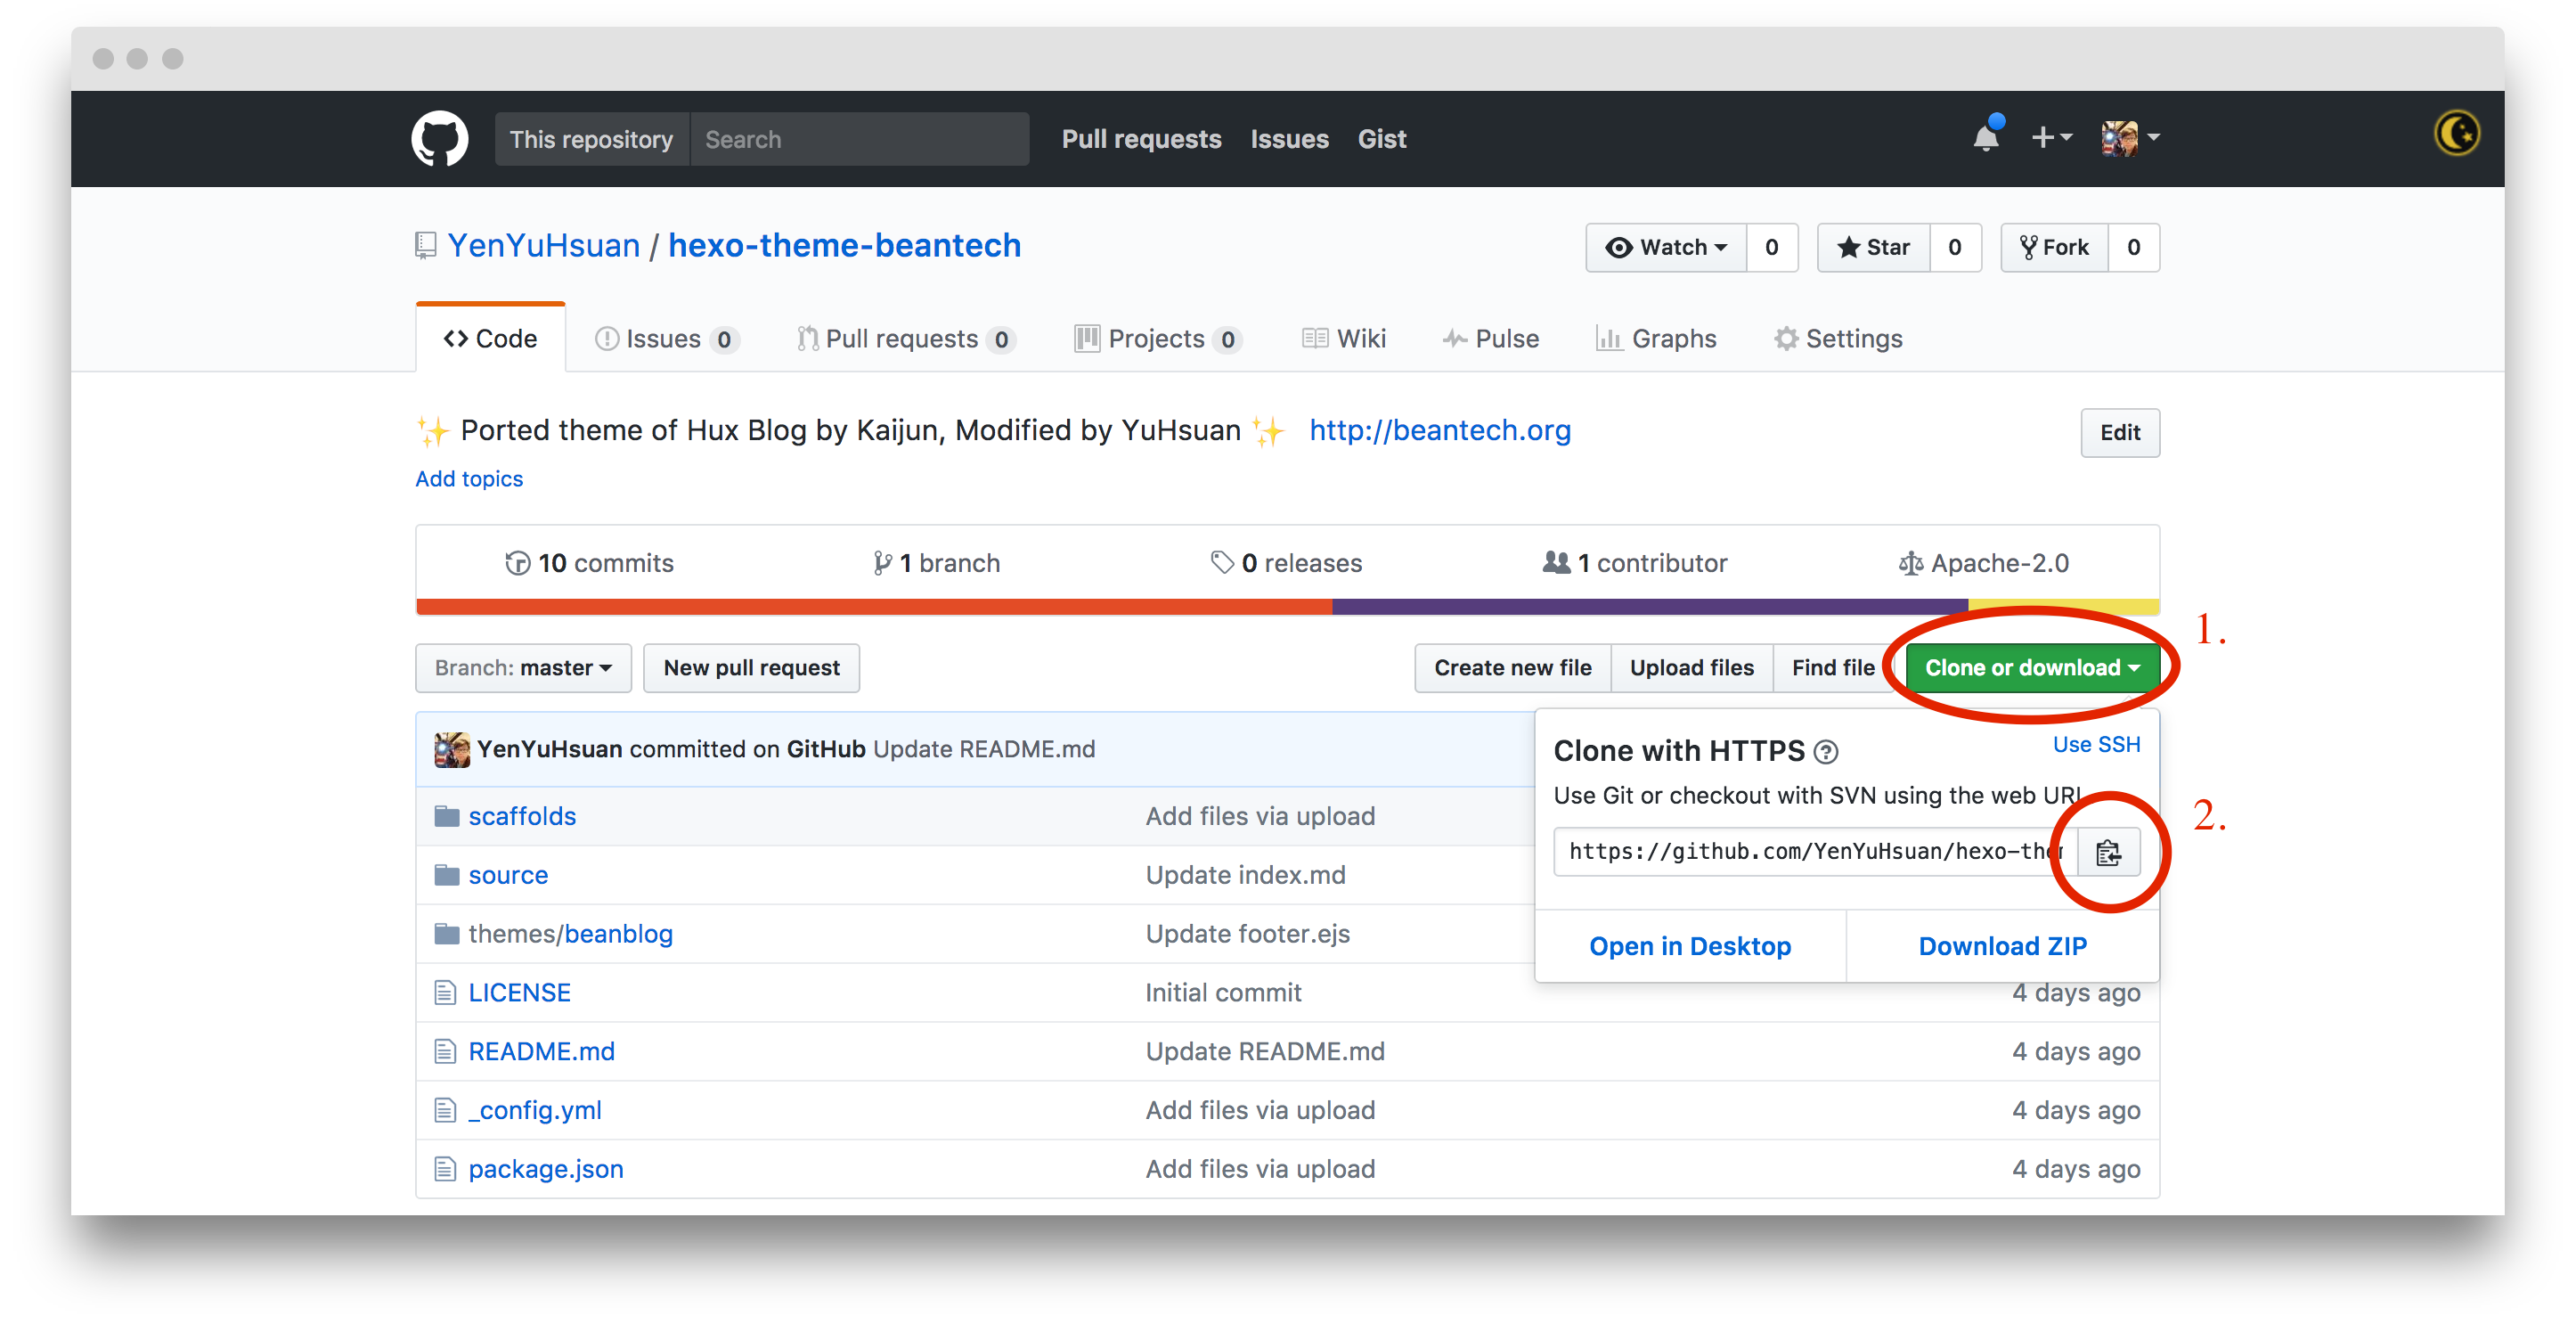Select the clone URL text field

(1815, 851)
